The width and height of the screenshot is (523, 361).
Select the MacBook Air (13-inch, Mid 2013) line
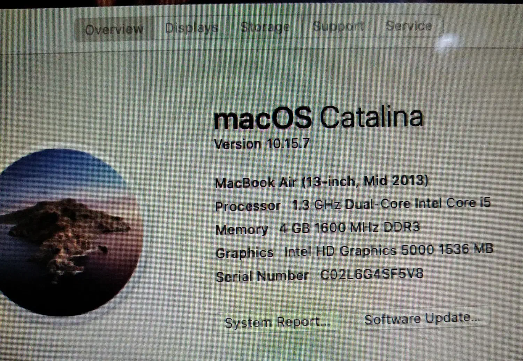pyautogui.click(x=321, y=182)
